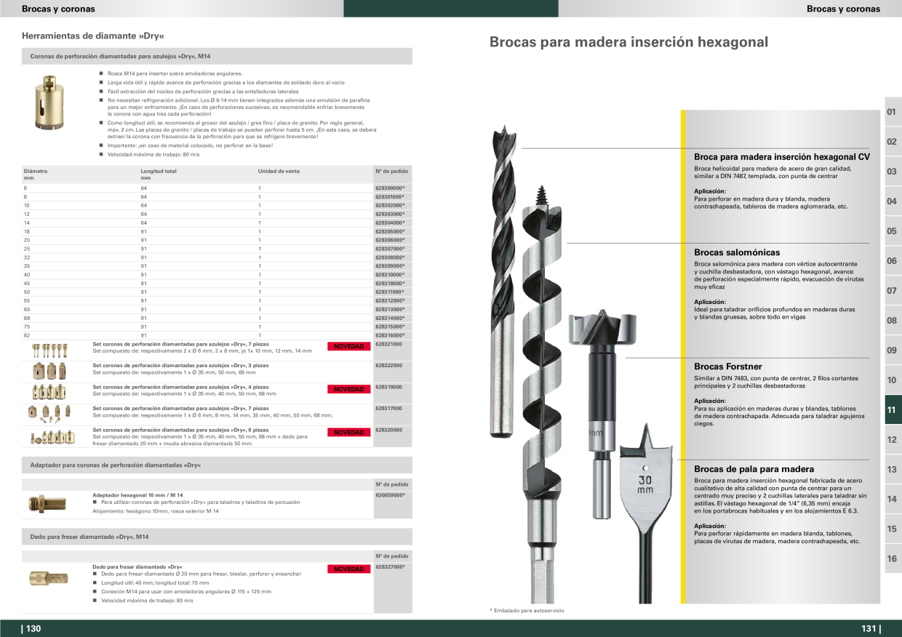Select heading Broca para madera inserción hexagonal CV
Screen dimensions: 902x637
tap(782, 156)
